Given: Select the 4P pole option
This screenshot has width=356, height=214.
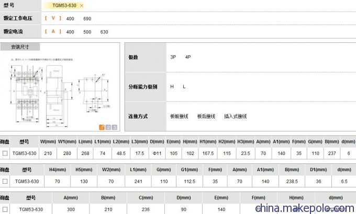Looking at the screenshot, I should [x=188, y=57].
